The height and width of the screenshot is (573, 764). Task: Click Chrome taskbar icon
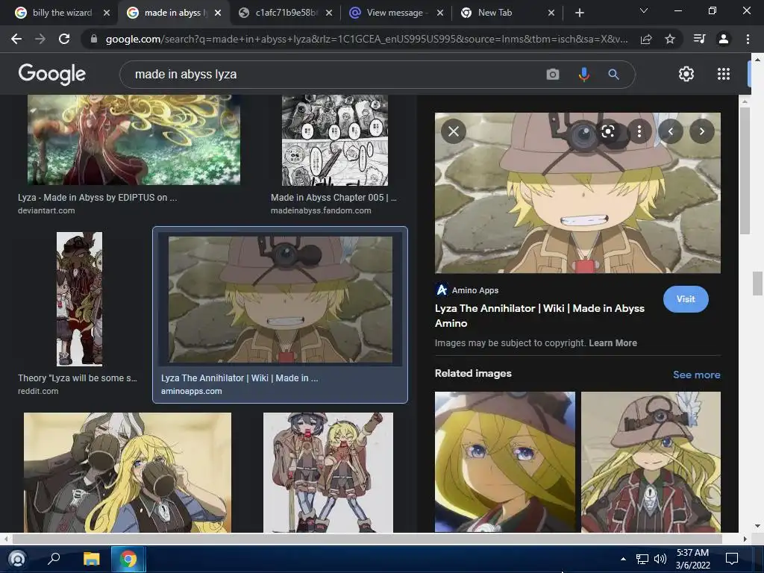128,559
